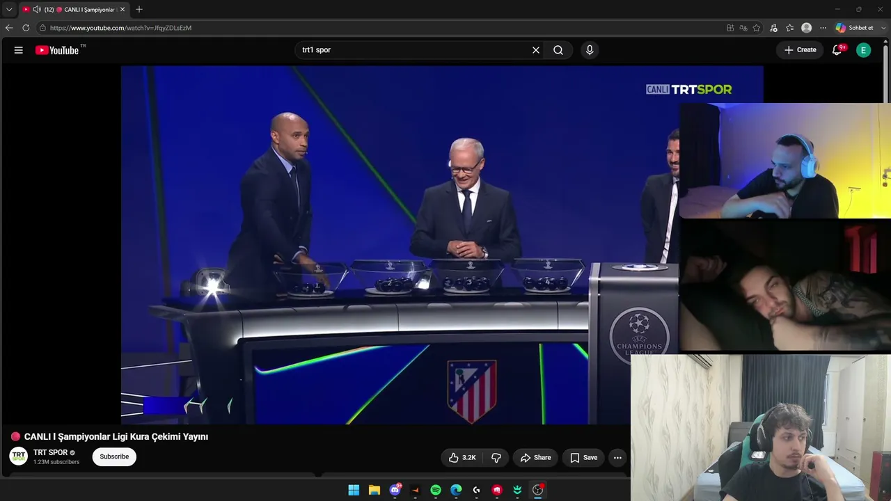Open the browser media control icon
The height and width of the screenshot is (501, 891).
click(773, 28)
